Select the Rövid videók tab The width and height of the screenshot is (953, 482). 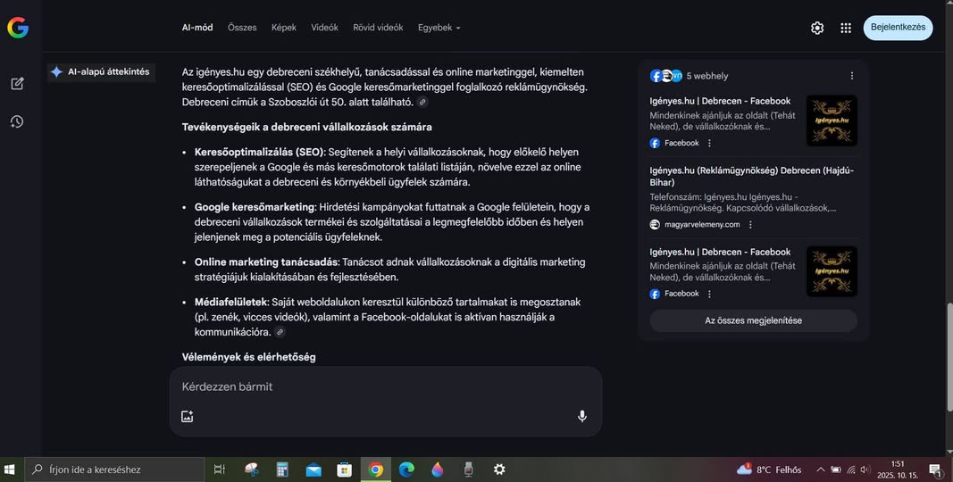[x=378, y=28]
